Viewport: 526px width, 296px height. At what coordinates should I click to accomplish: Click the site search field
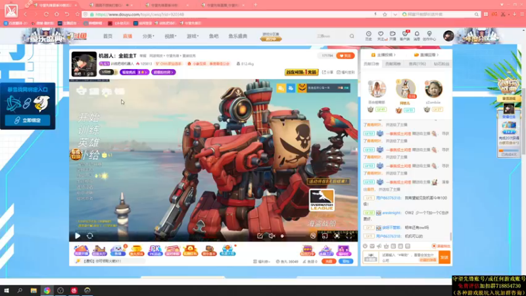pos(331,36)
